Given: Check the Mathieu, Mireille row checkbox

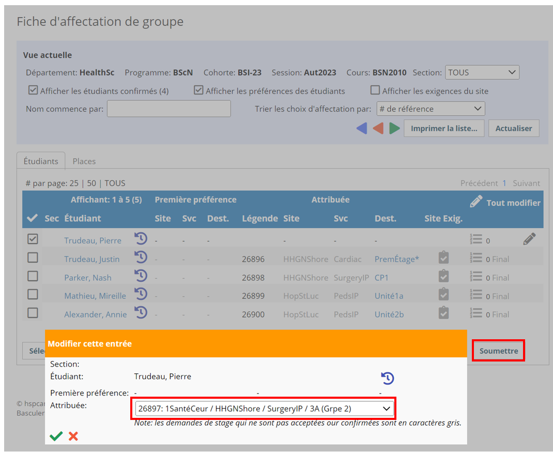Looking at the screenshot, I should (x=33, y=294).
